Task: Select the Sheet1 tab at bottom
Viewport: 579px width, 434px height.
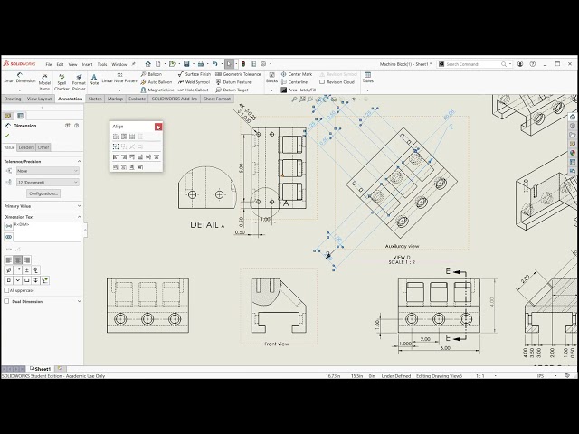Action: tap(40, 369)
